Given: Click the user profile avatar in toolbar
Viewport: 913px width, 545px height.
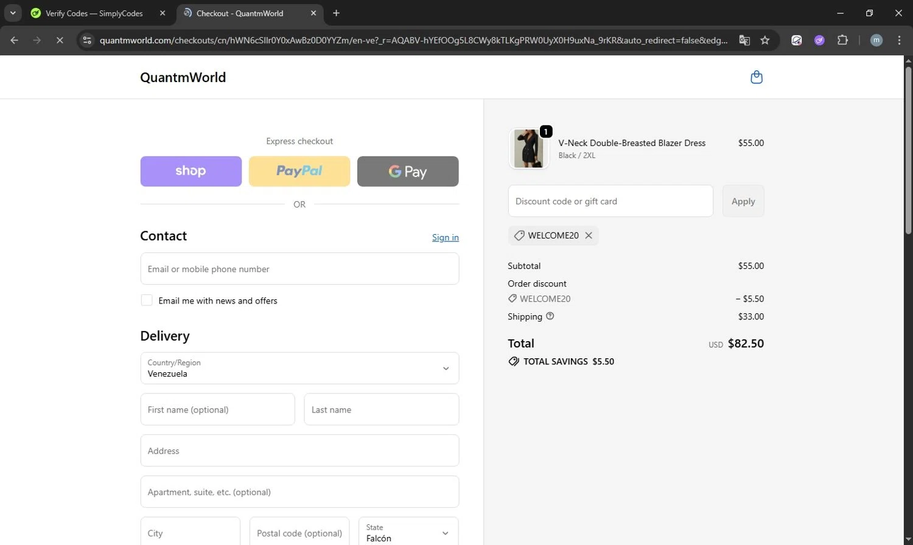Looking at the screenshot, I should coord(876,40).
